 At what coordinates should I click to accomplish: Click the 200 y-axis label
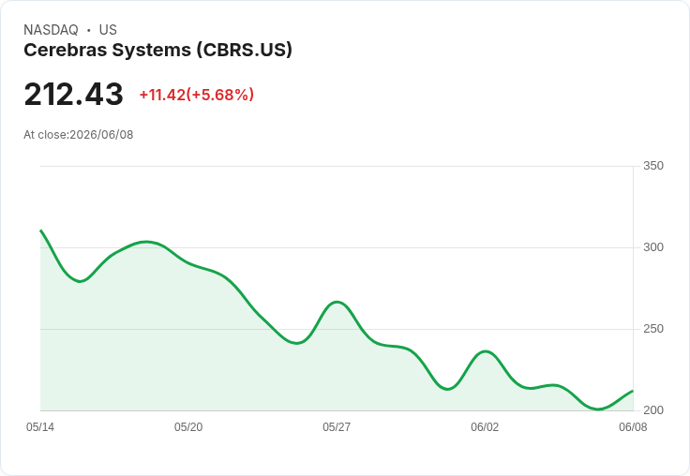(653, 410)
